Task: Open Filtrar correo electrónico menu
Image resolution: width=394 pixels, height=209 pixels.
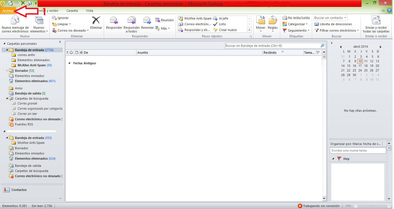Action: pos(337,30)
